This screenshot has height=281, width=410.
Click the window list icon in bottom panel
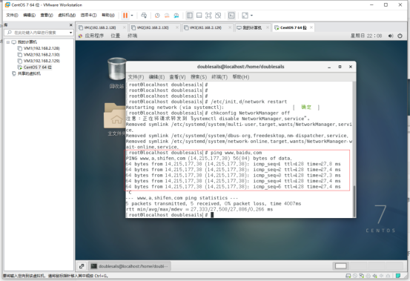coord(82,266)
